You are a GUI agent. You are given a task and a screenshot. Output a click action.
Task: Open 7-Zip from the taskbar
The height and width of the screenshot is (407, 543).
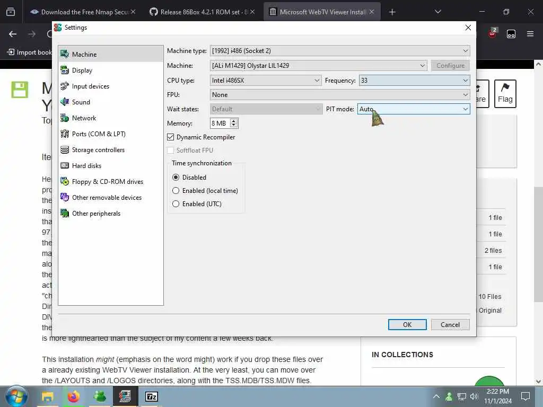click(151, 396)
